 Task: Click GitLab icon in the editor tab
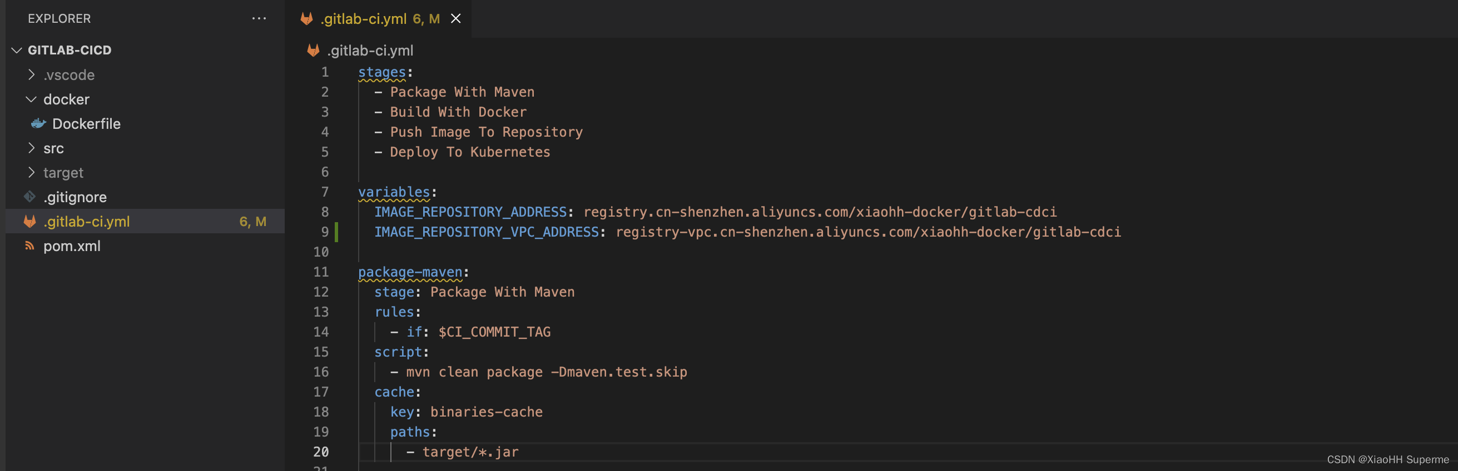point(307,19)
